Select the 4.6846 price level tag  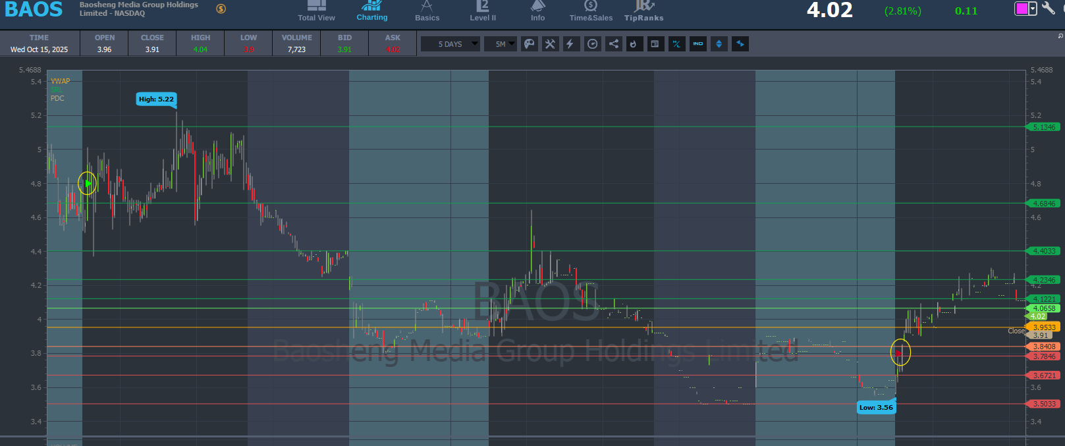click(1043, 204)
